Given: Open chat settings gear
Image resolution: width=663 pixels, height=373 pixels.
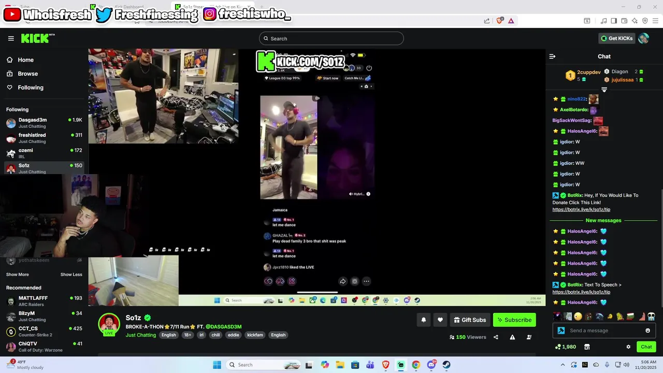Looking at the screenshot, I should coord(628,347).
